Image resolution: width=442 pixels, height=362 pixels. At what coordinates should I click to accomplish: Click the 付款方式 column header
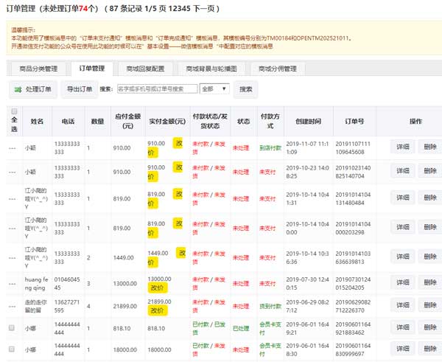(270, 121)
